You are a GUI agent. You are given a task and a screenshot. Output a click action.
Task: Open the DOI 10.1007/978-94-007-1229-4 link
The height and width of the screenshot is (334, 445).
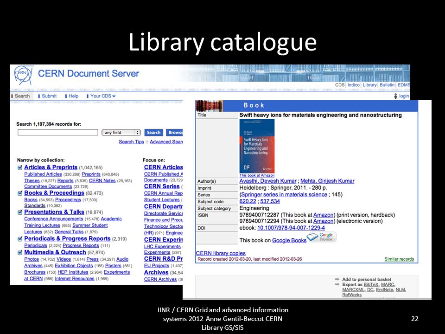click(x=291, y=228)
